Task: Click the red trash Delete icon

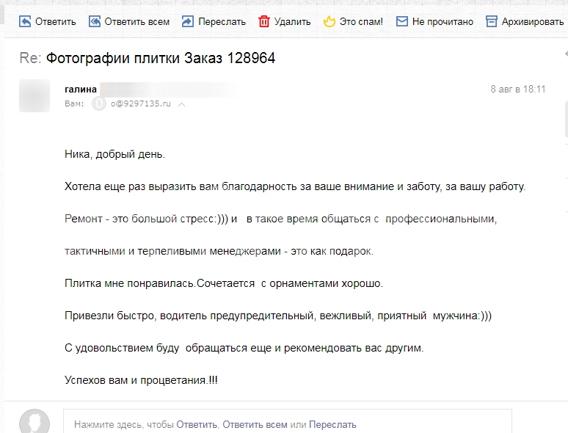Action: click(264, 21)
